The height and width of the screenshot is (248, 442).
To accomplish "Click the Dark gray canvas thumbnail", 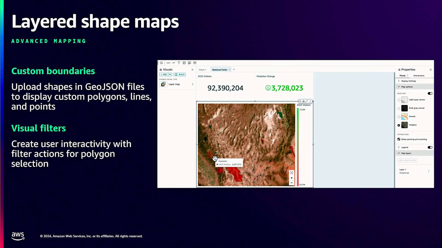I will click(404, 108).
